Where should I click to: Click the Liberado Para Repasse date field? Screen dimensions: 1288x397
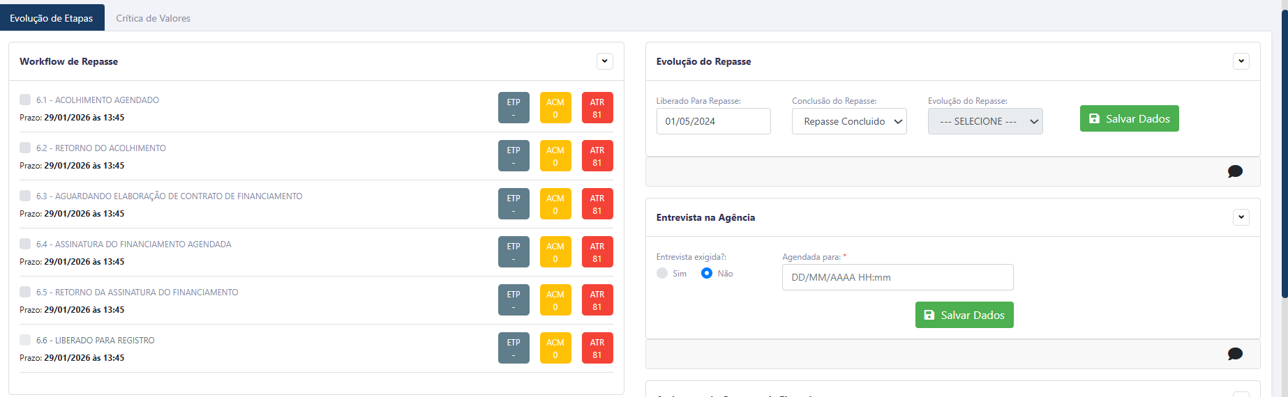(713, 121)
